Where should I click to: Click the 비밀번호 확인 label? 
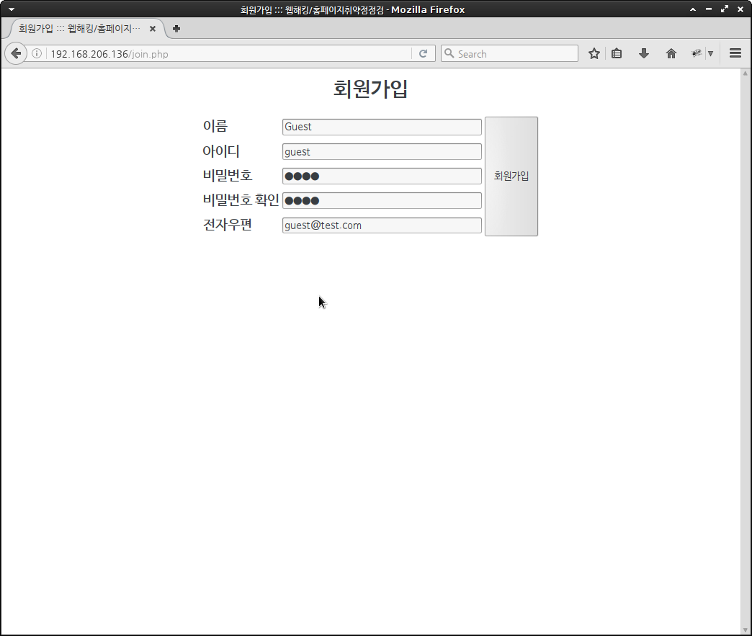click(241, 200)
